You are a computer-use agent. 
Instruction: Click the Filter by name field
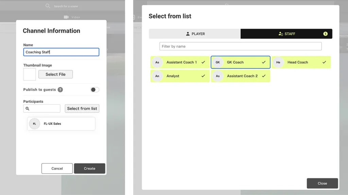(x=240, y=46)
